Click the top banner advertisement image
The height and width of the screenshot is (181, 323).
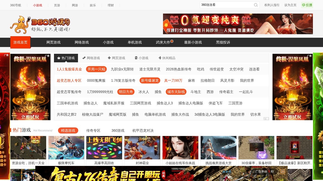[x=238, y=24]
